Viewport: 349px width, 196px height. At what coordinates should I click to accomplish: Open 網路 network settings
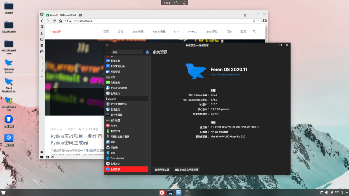coord(126,142)
